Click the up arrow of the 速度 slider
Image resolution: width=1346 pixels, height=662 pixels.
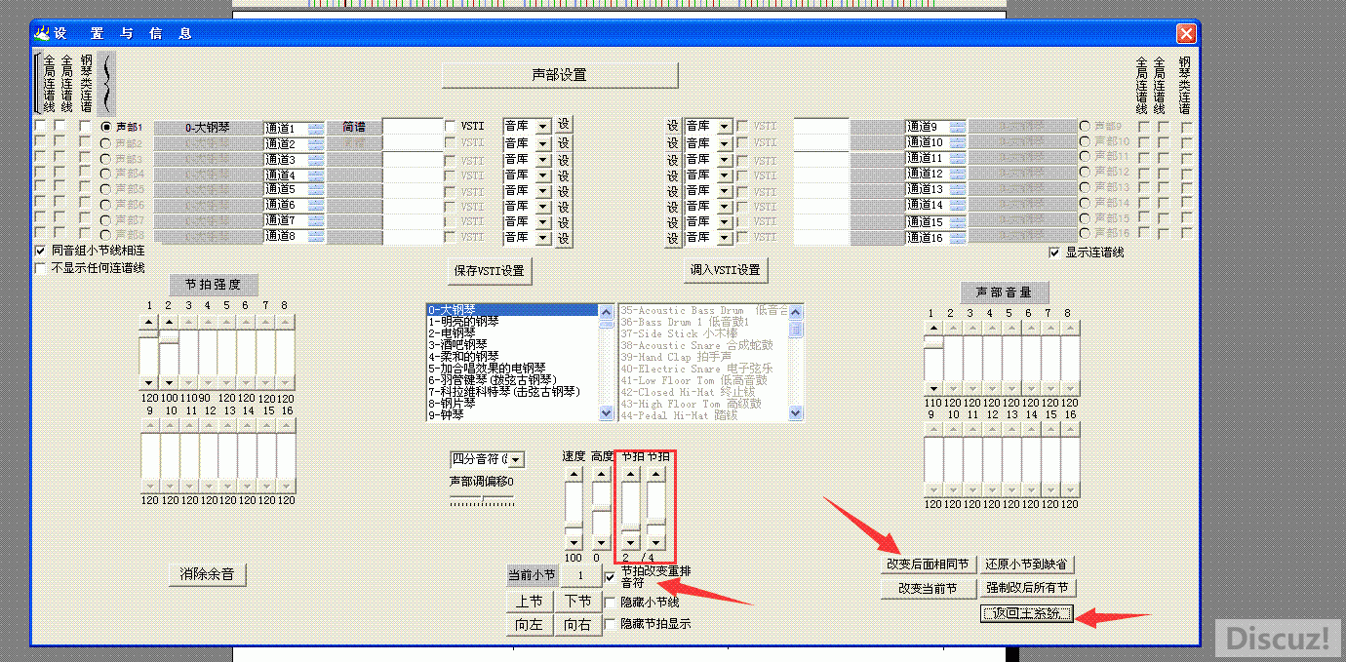coord(574,475)
